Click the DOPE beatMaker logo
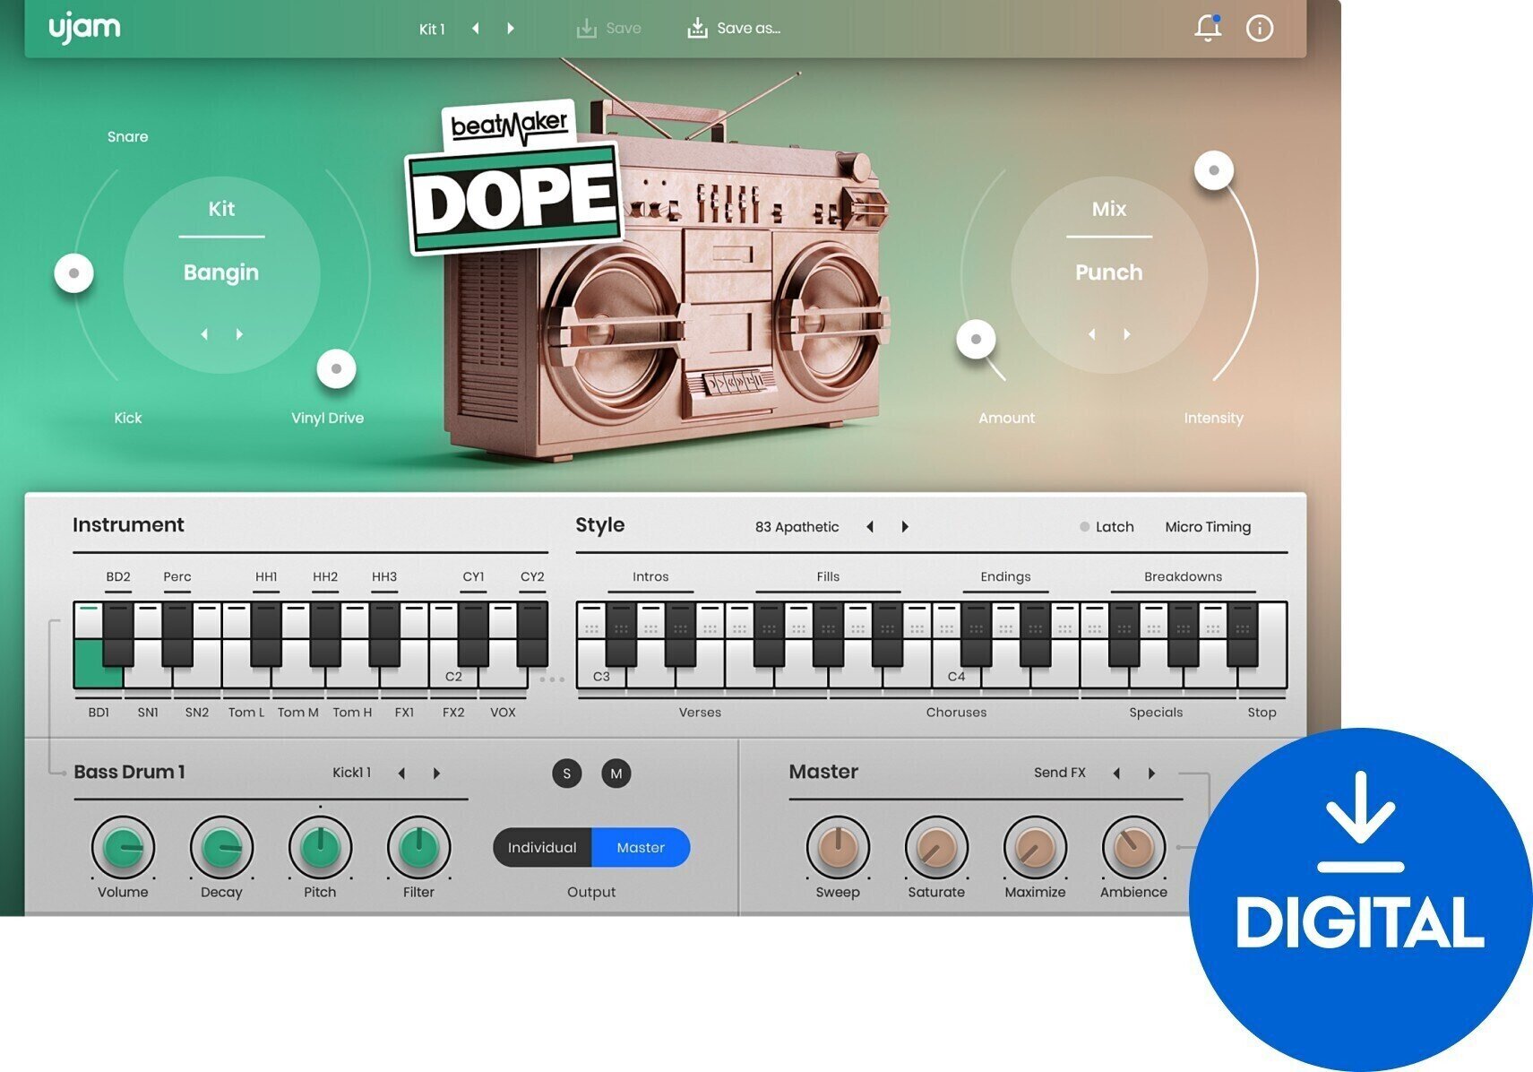 point(514,179)
